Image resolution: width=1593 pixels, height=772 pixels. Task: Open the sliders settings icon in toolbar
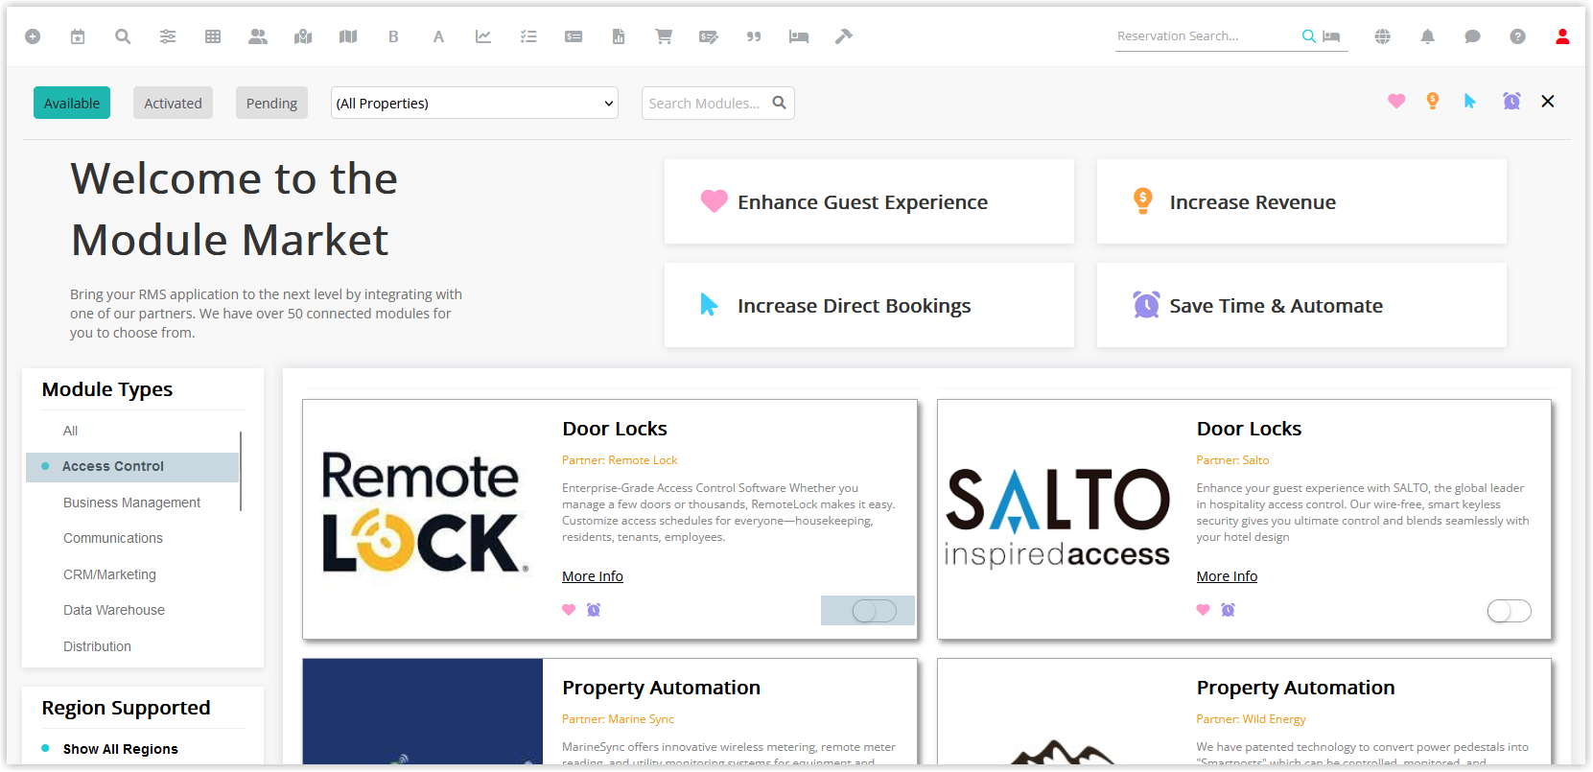(x=168, y=36)
